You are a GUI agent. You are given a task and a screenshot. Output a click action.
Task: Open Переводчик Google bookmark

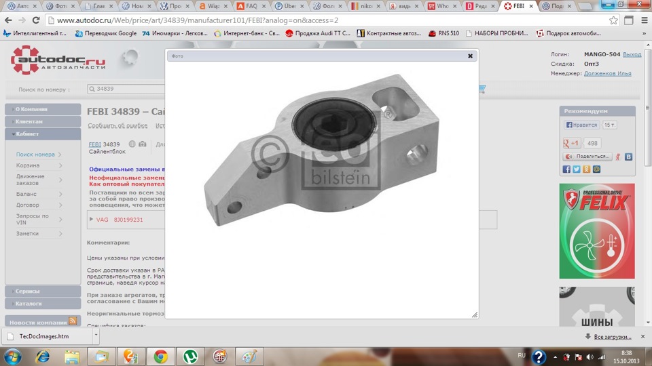[106, 33]
